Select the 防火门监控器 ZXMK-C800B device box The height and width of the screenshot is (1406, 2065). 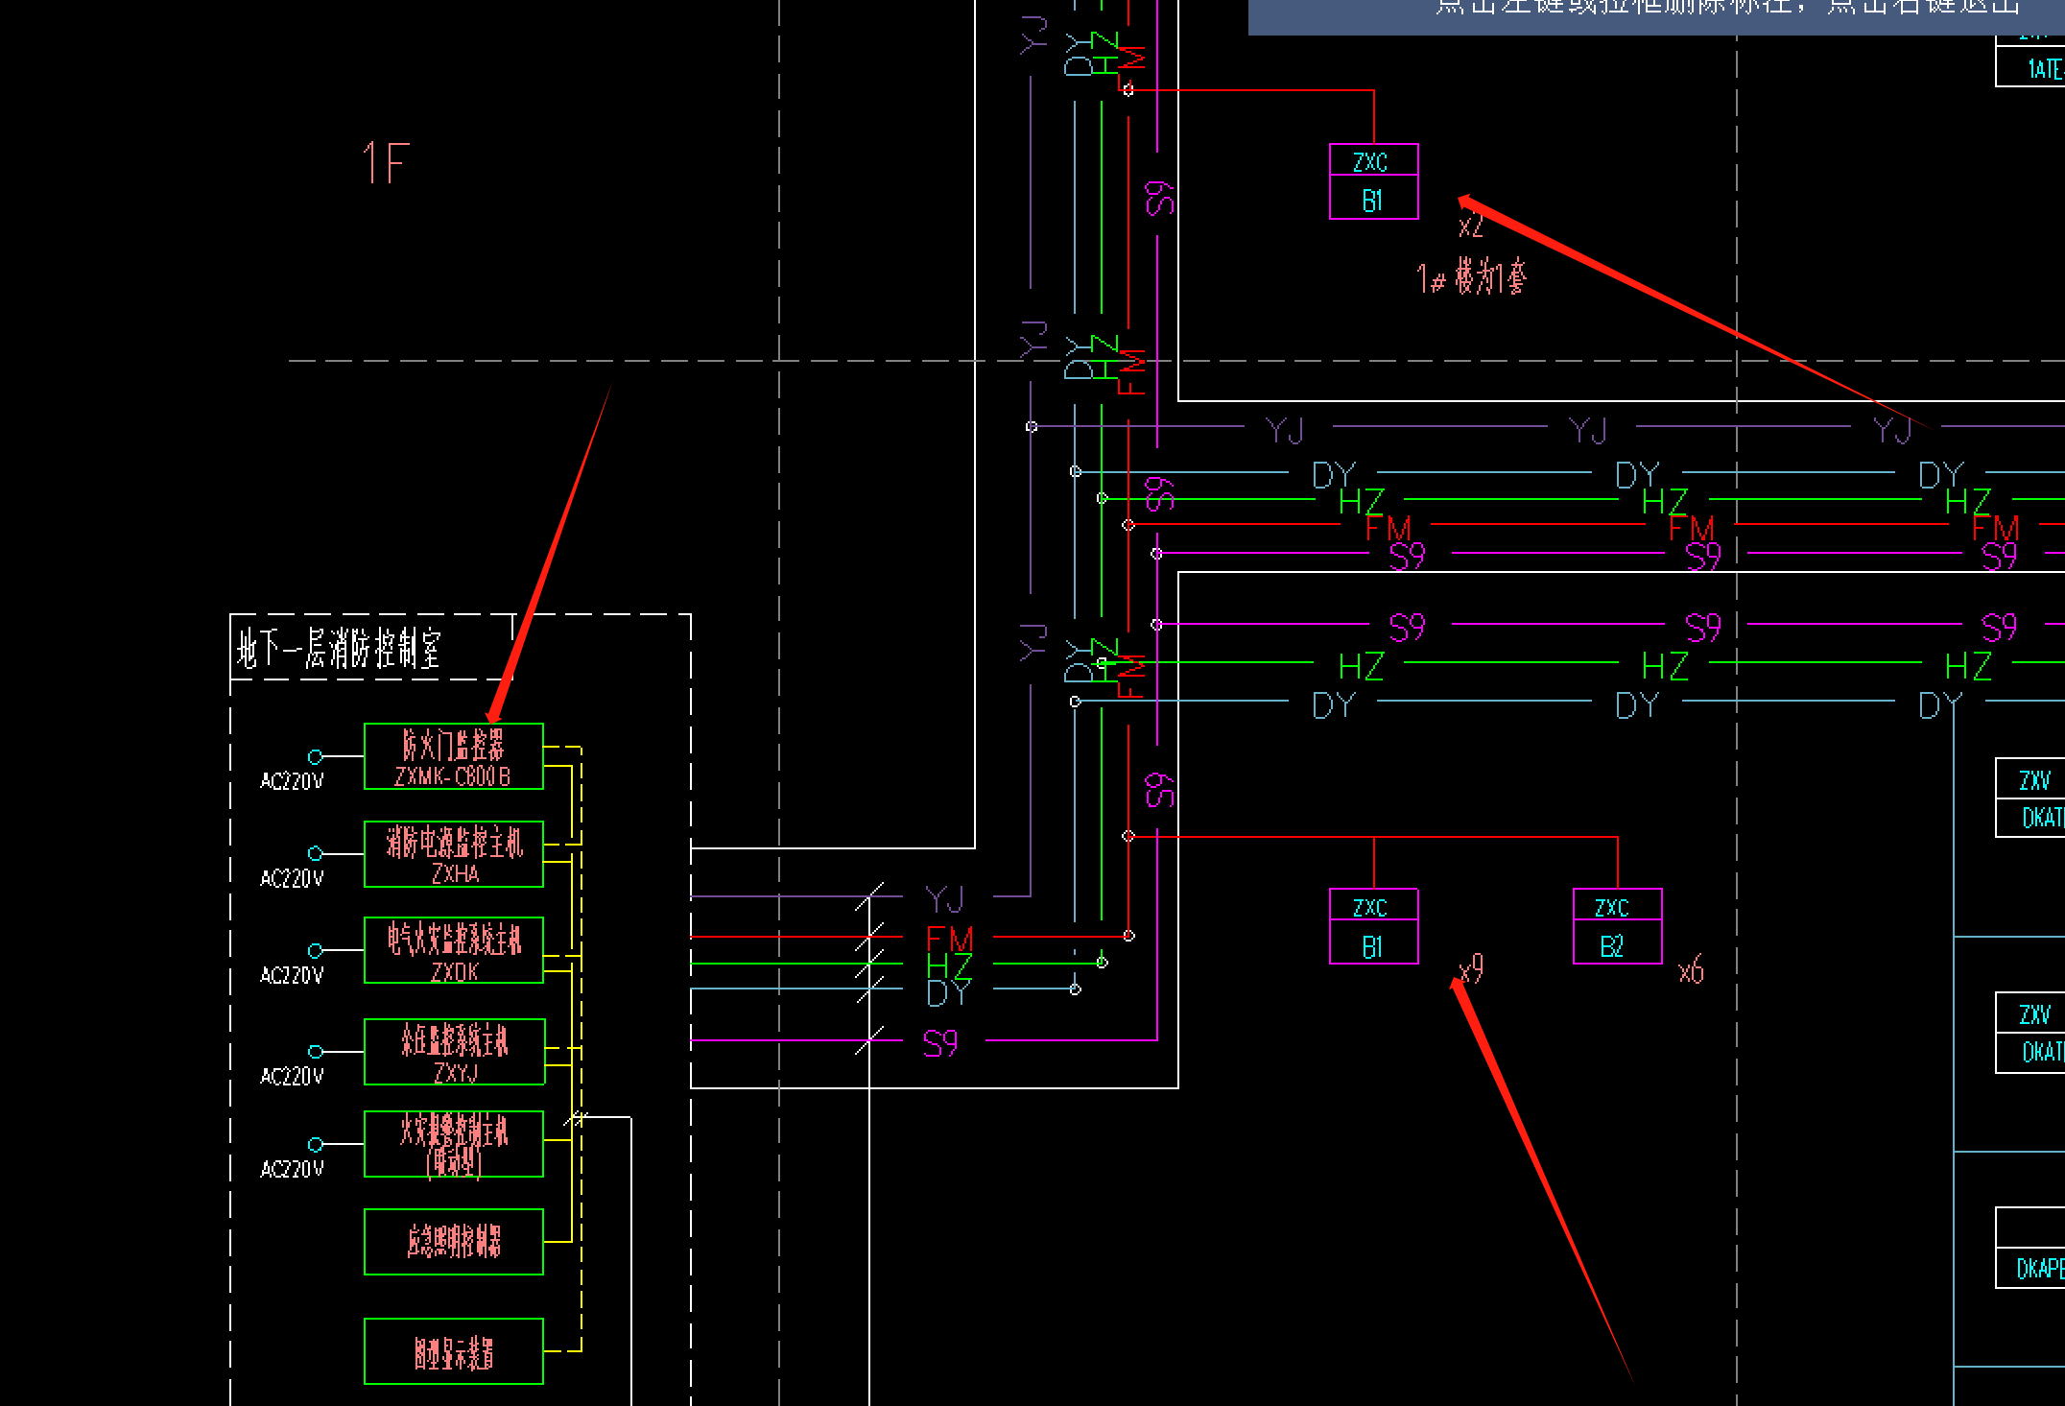[454, 756]
